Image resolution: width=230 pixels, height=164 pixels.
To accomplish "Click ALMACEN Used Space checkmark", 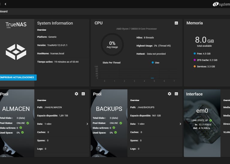I will pyautogui.click(x=22, y=132).
